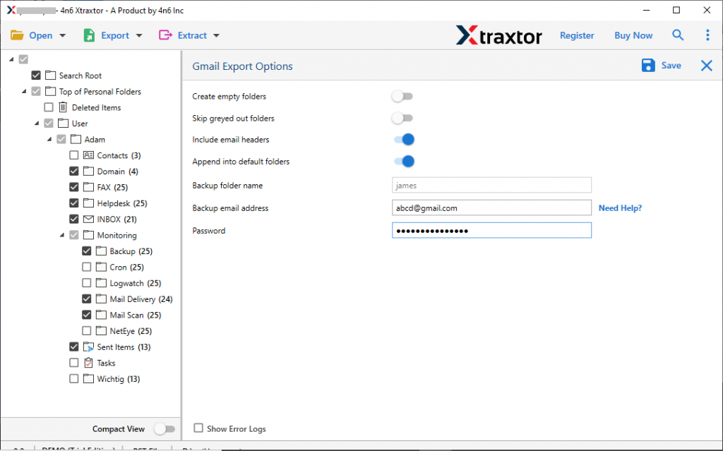Click the blue Save icon
The height and width of the screenshot is (451, 723).
(x=647, y=65)
